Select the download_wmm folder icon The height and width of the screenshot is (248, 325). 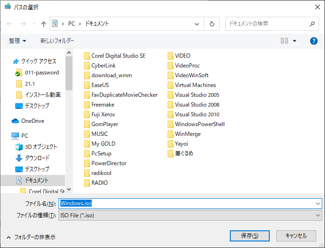tap(87, 75)
